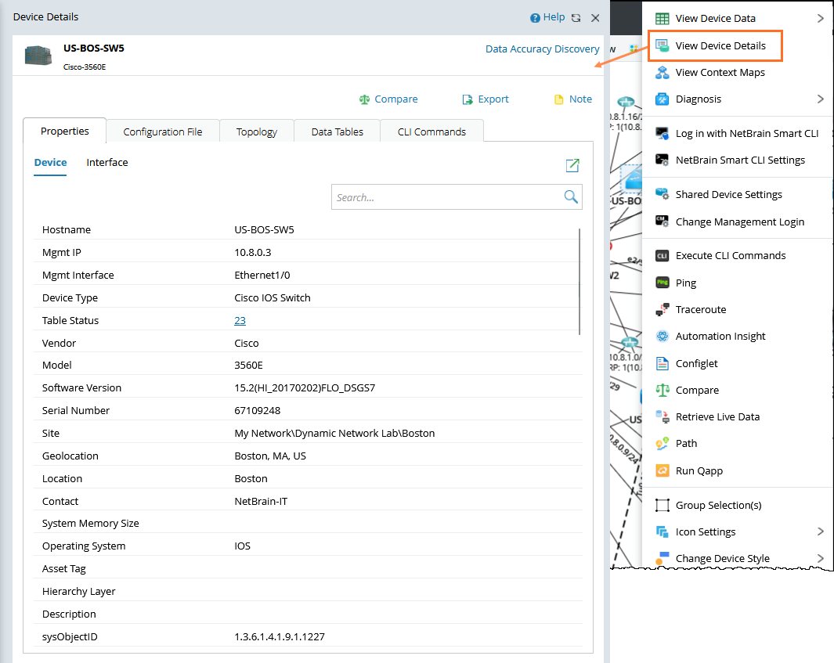
Task: Click the yellow Note icon
Action: (558, 99)
